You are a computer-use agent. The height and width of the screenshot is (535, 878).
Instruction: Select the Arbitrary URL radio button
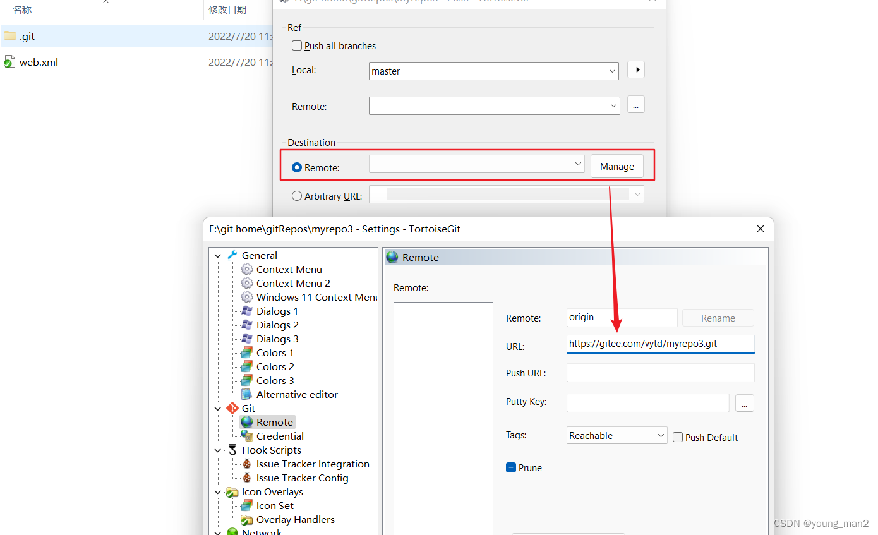click(x=297, y=196)
